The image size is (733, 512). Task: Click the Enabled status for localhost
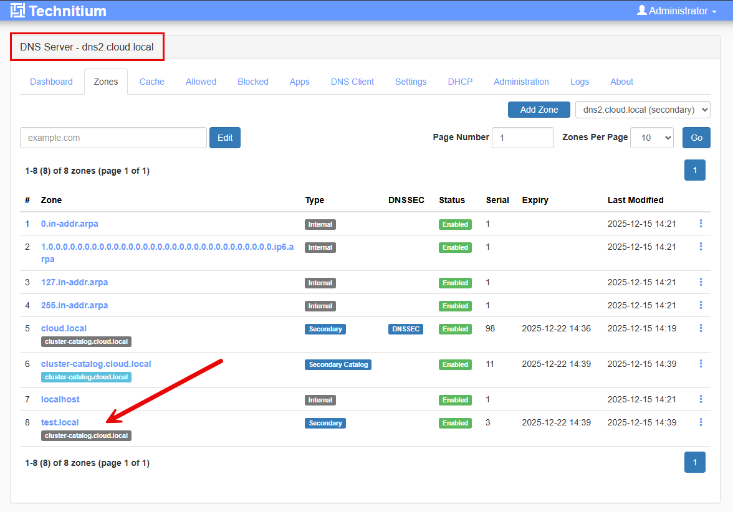455,400
